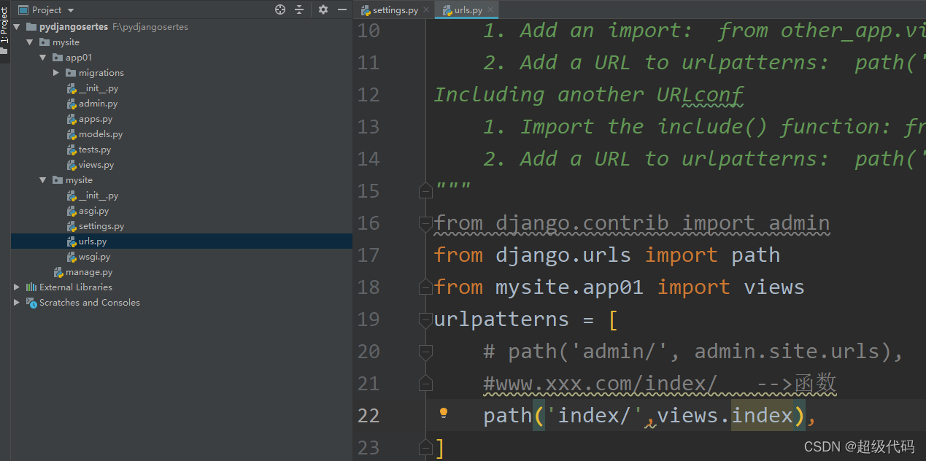Collapse the inner mysite package arrow

(43, 180)
